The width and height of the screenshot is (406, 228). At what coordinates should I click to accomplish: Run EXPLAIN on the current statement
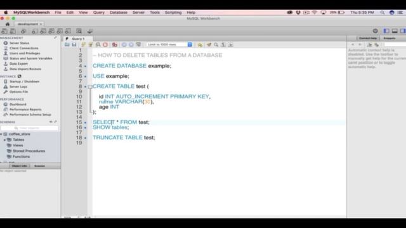[x=98, y=45]
